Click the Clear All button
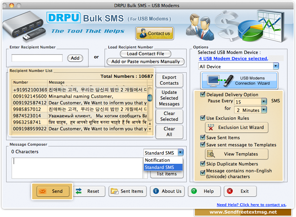Image resolution: width=296 pixels, height=217 pixels. pyautogui.click(x=169, y=132)
